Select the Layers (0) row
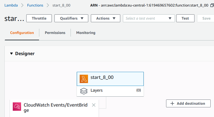Image resolution: width=214 pixels, height=117 pixels. [x=110, y=91]
